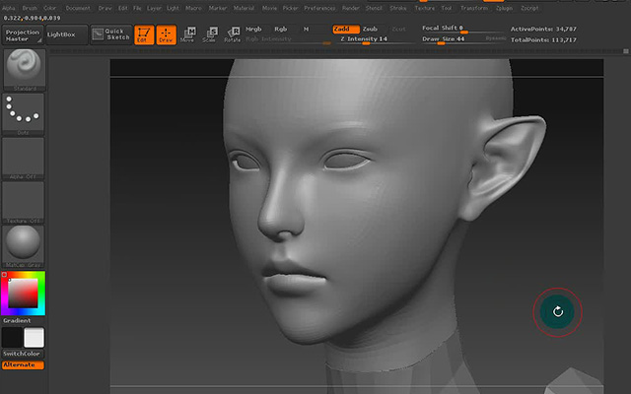Open the Transform menu
Image resolution: width=631 pixels, height=394 pixels.
point(474,8)
